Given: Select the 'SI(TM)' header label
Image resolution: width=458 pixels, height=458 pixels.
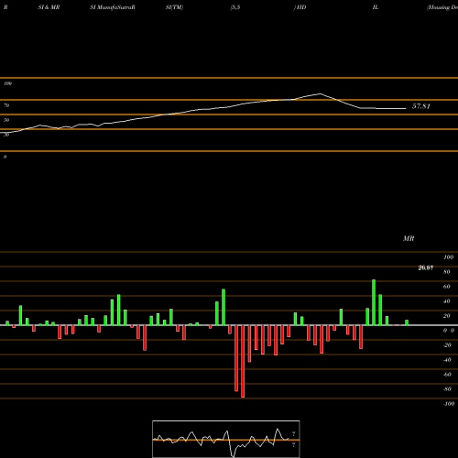Looking at the screenshot, I should (174, 7).
